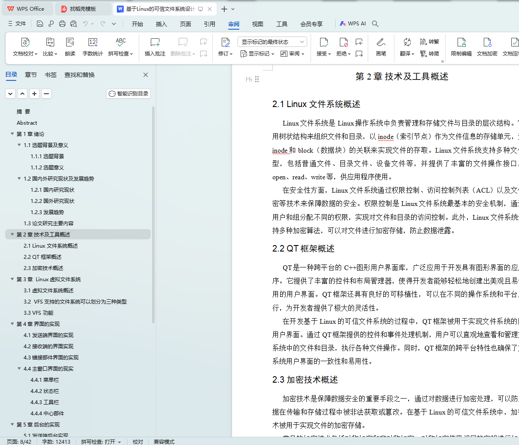Switch to the 视图 ribbon tab
The image size is (519, 445).
(257, 24)
